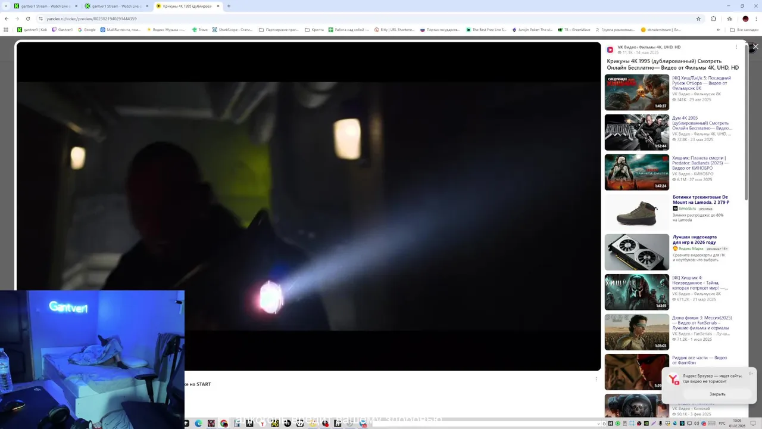Open Ботинки трекинговые De Mount ad link
The width and height of the screenshot is (762, 429).
[x=701, y=200]
